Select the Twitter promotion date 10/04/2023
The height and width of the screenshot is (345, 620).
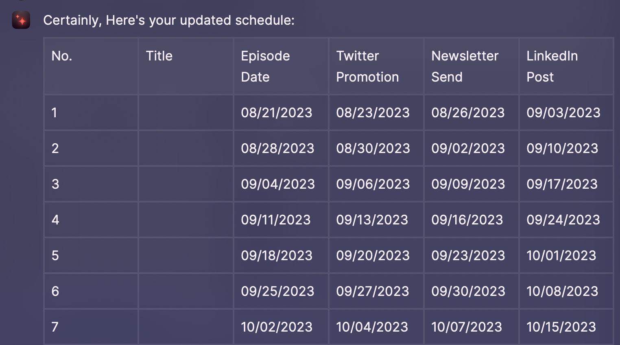[x=372, y=327]
